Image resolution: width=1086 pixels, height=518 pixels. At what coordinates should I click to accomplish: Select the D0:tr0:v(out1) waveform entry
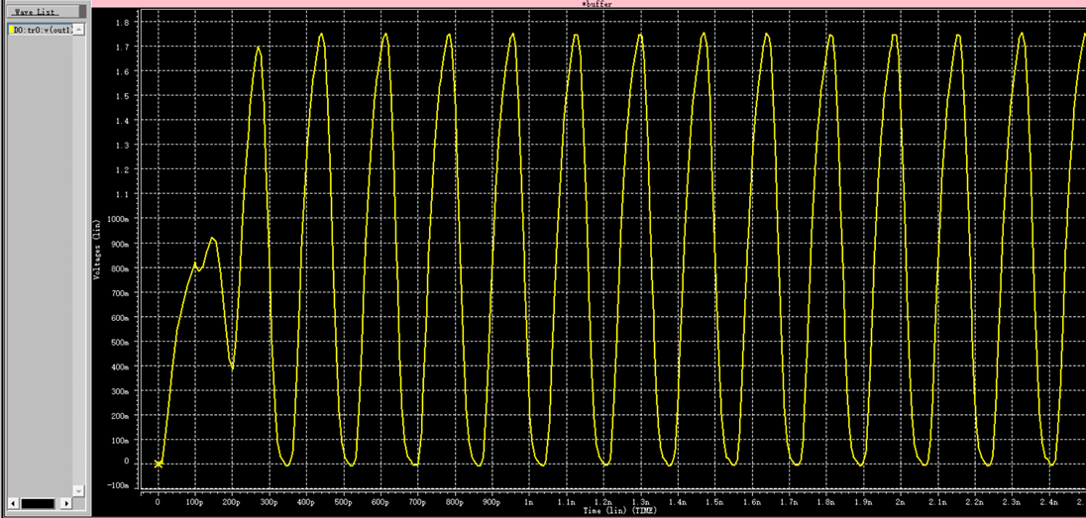tap(42, 30)
